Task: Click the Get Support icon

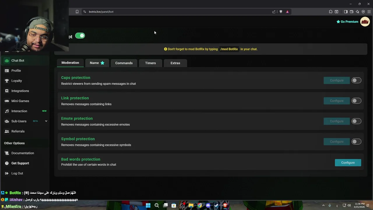Action: point(7,163)
